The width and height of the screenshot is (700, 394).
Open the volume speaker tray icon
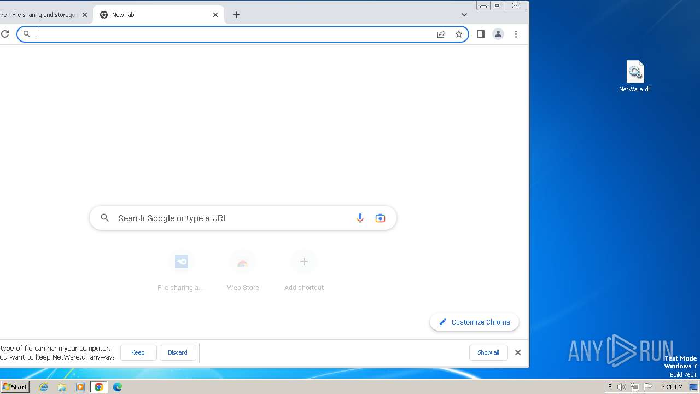point(622,387)
